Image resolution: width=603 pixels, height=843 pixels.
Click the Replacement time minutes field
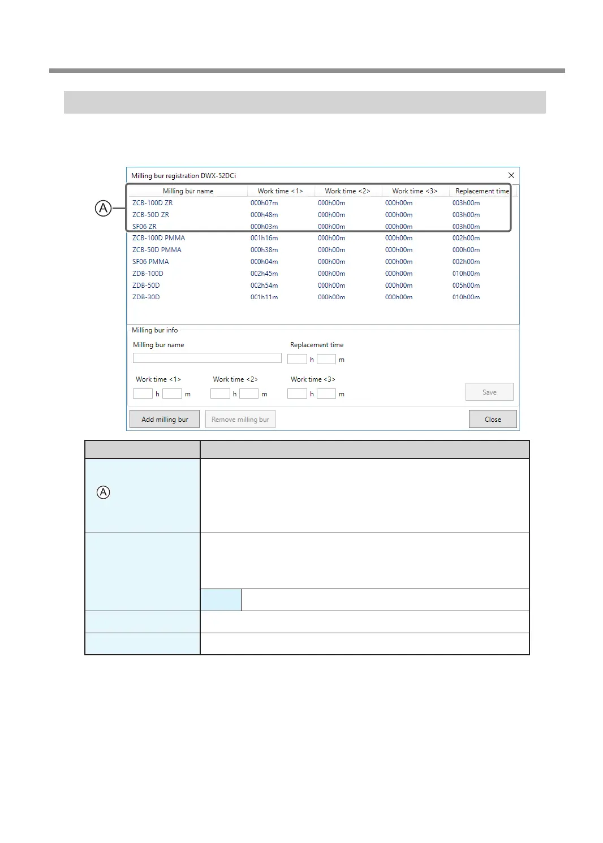[x=326, y=359]
